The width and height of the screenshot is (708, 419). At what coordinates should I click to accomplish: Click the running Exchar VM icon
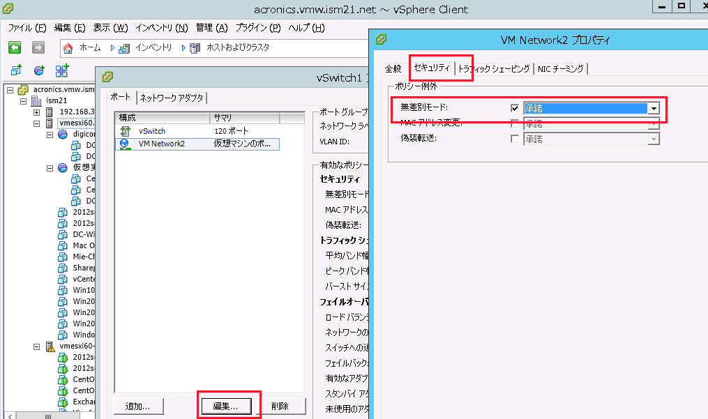click(x=63, y=402)
